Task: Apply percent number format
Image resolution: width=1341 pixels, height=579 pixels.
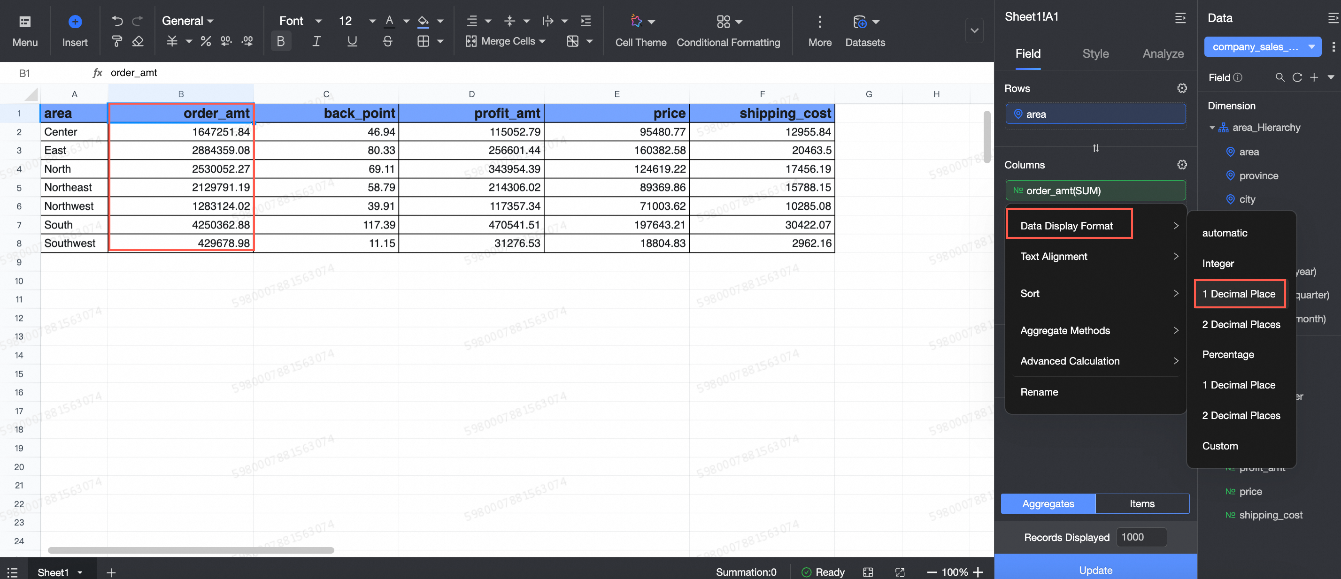Action: click(206, 41)
